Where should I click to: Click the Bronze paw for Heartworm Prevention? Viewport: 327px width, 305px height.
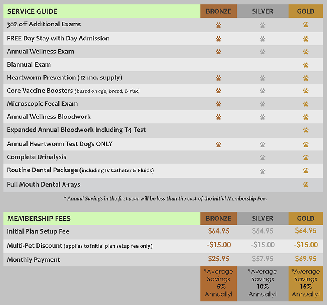[218, 78]
